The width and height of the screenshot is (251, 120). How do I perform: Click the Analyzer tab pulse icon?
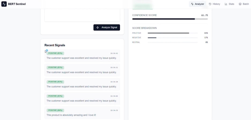192,4
